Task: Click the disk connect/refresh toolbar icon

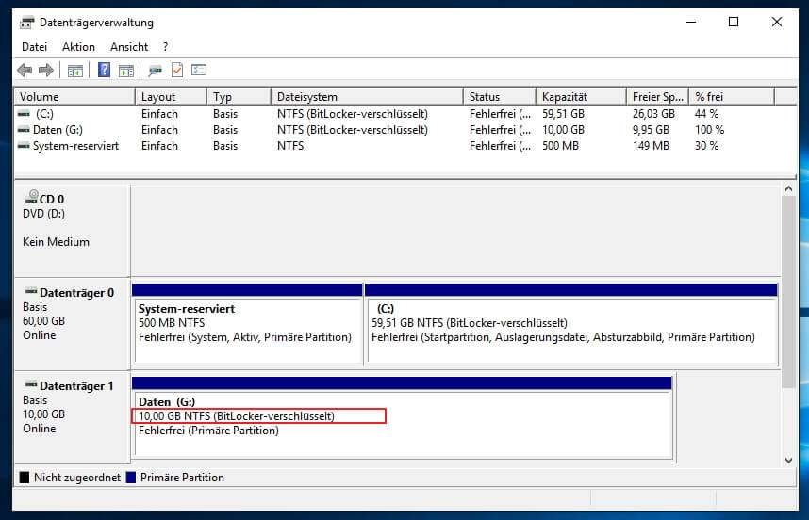Action: point(155,71)
